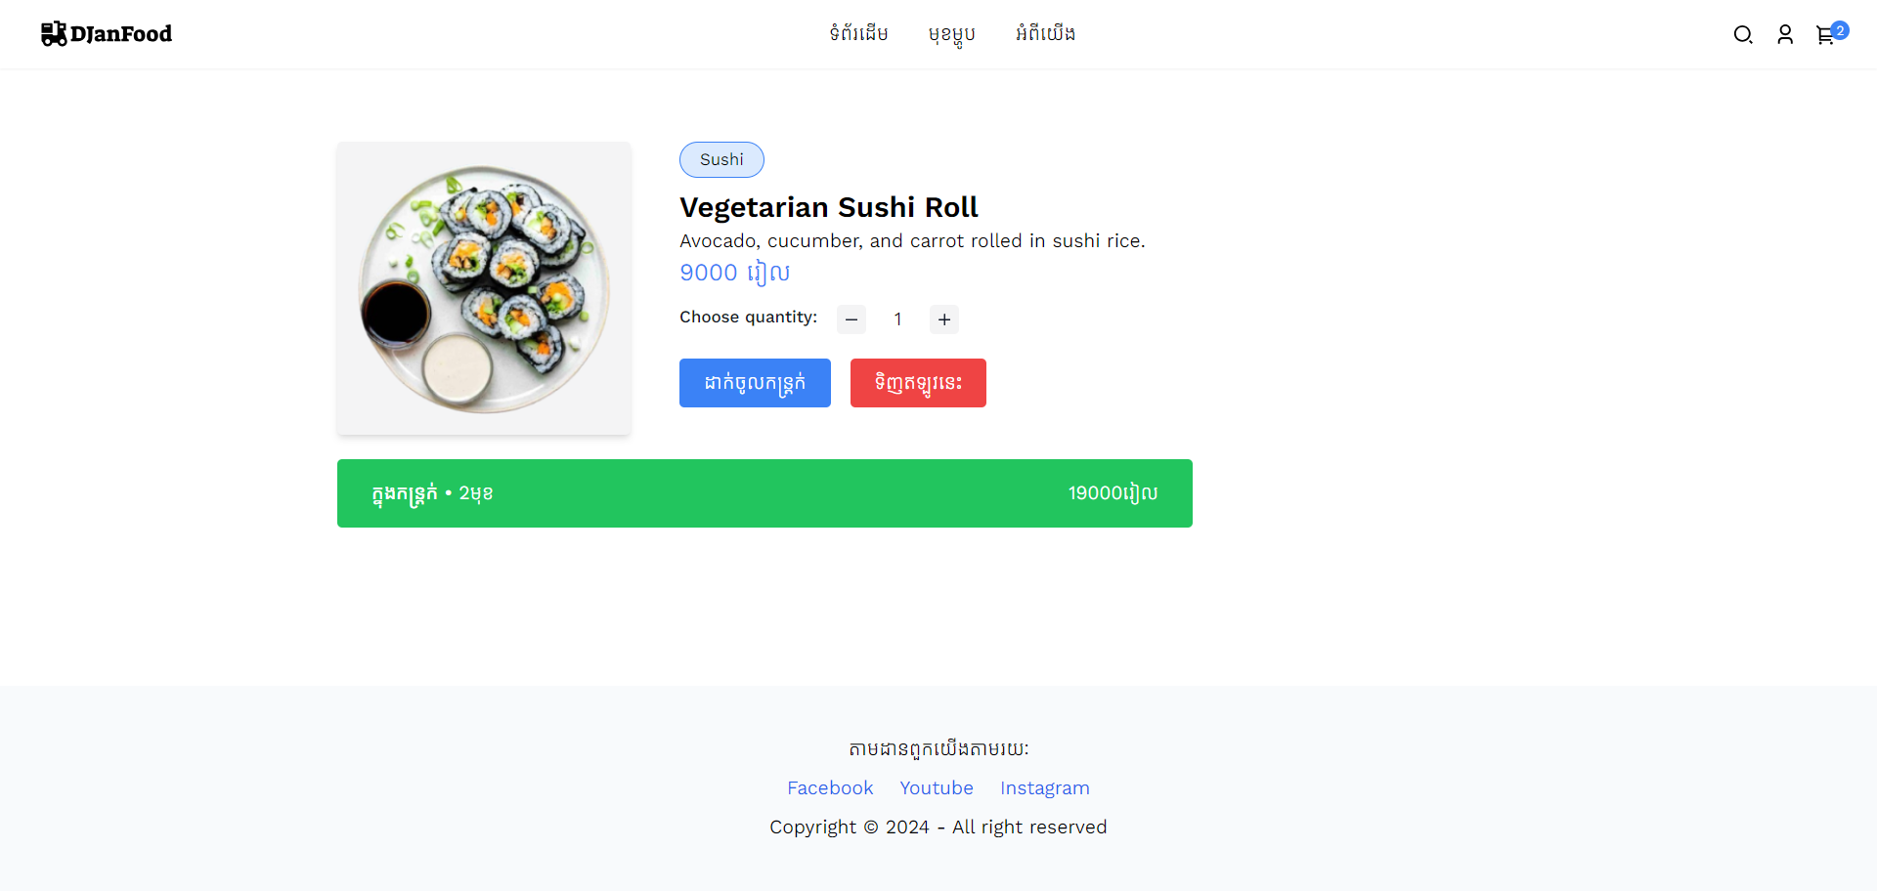Select the Sushi category tag
Image resolution: width=1877 pixels, height=891 pixels.
tap(721, 160)
